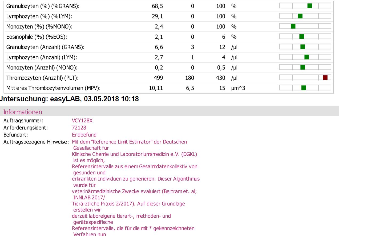Select the Anforderungsident label
This screenshot has height=236, width=371.
(x=26, y=128)
